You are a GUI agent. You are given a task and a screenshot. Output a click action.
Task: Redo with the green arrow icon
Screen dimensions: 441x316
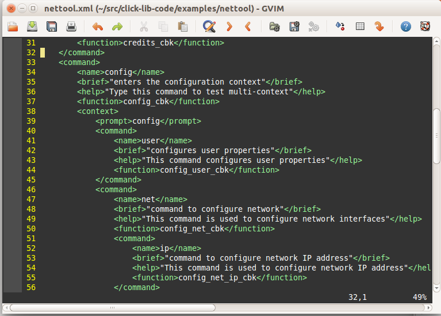(117, 26)
